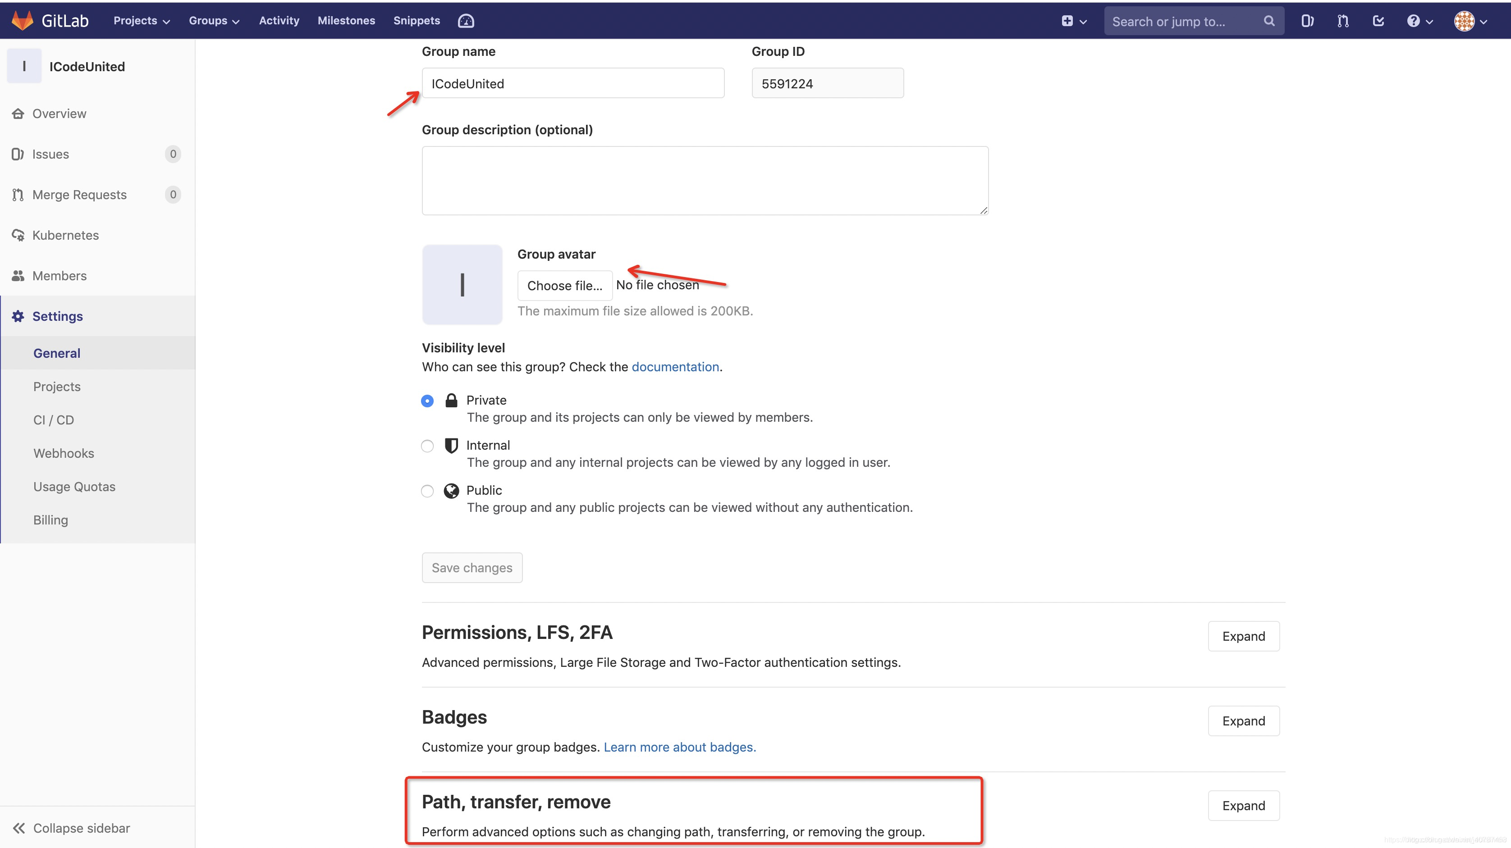This screenshot has width=1511, height=848.
Task: Click the Group name input field
Action: click(x=572, y=83)
